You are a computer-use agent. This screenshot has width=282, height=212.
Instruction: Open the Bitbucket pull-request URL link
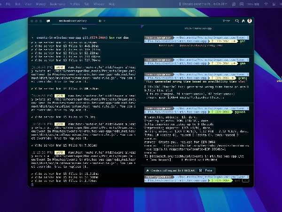[x=197, y=147]
